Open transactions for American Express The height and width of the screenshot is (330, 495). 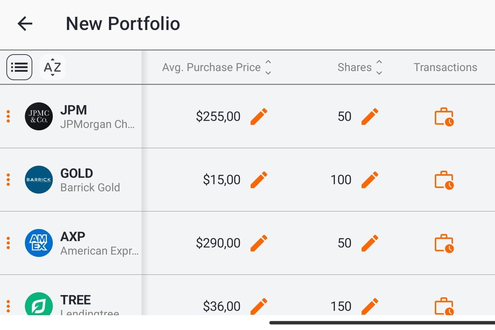(444, 243)
